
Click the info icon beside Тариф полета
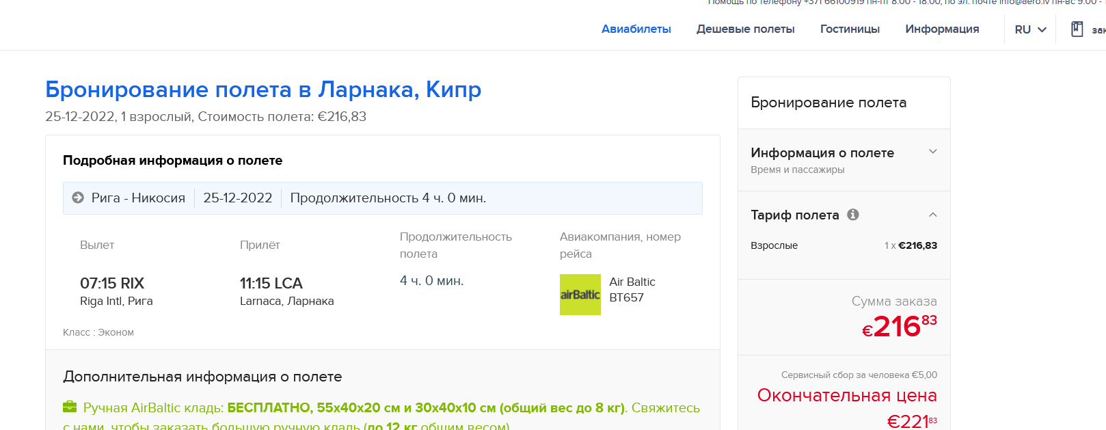pos(853,215)
